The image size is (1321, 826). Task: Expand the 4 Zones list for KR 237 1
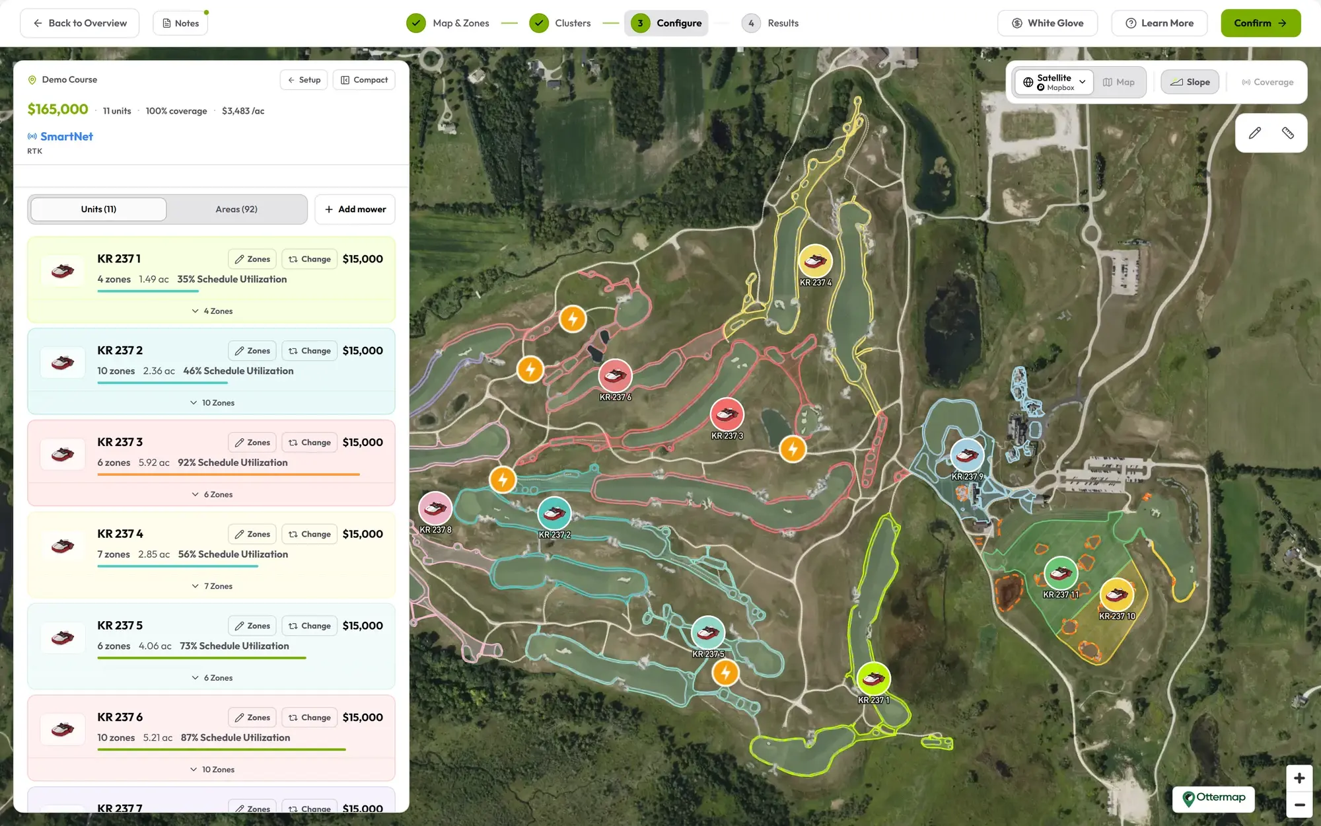pos(211,311)
